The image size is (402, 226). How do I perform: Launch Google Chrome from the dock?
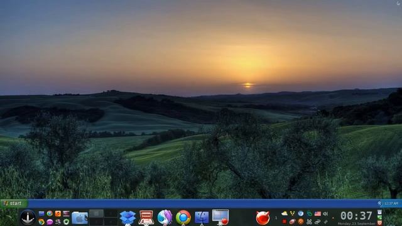point(183,218)
